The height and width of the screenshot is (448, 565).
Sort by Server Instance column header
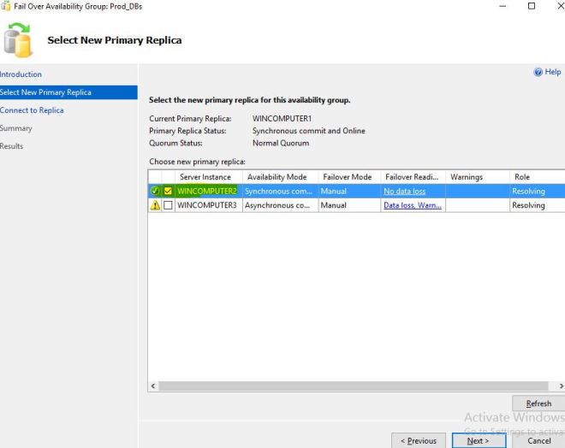(x=205, y=177)
